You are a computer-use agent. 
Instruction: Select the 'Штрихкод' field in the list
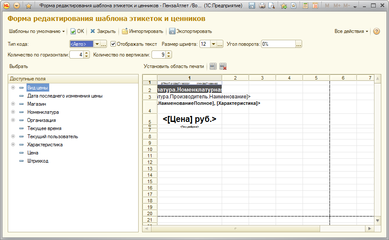click(x=38, y=161)
